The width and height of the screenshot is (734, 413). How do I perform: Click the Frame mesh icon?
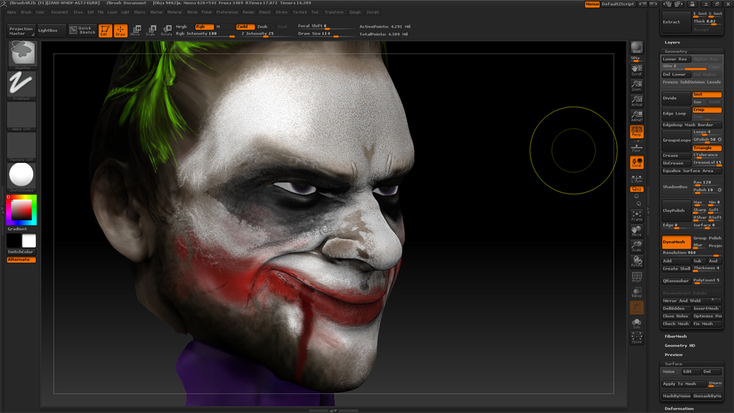point(637,215)
